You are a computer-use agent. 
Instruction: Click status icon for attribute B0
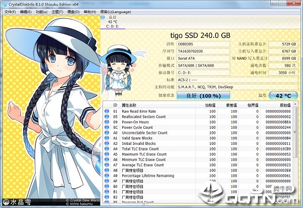[107, 186]
